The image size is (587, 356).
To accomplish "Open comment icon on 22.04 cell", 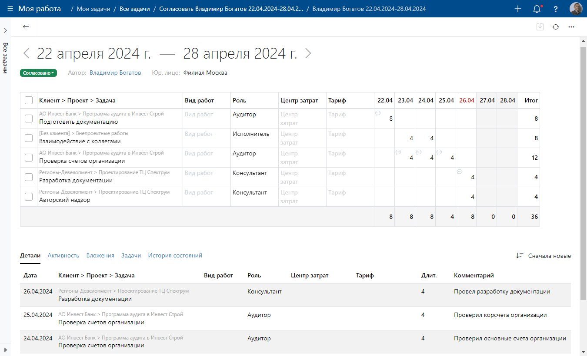I will [378, 113].
